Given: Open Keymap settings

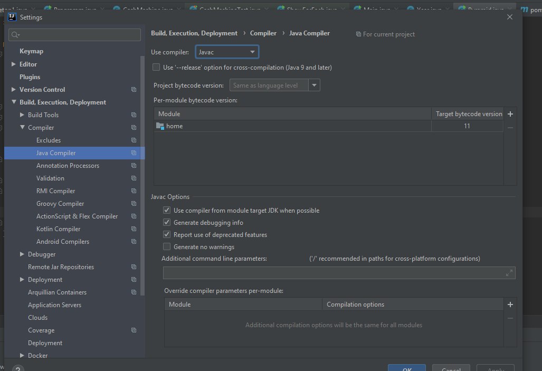Looking at the screenshot, I should click(x=32, y=51).
